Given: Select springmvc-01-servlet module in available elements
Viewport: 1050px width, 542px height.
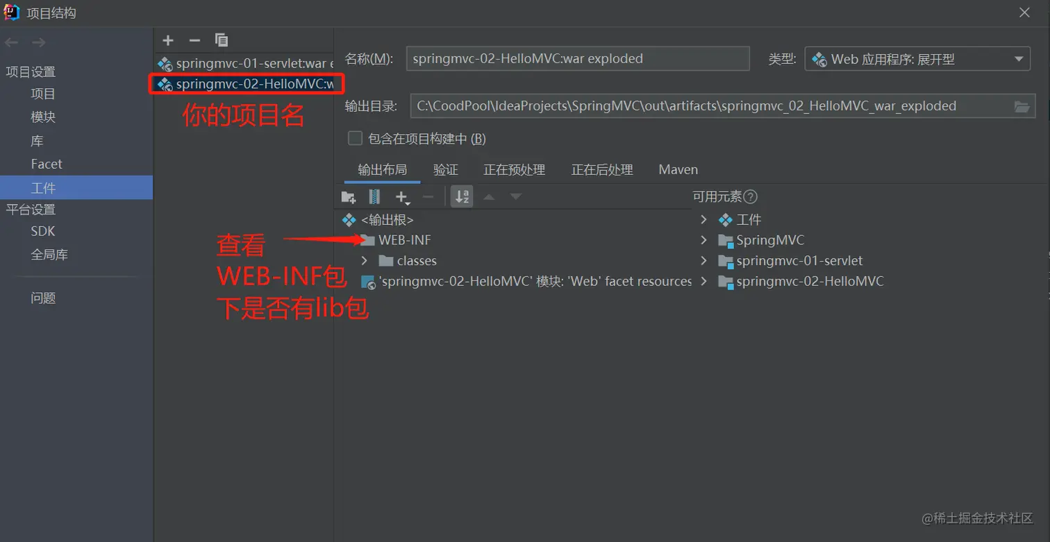Looking at the screenshot, I should (790, 261).
